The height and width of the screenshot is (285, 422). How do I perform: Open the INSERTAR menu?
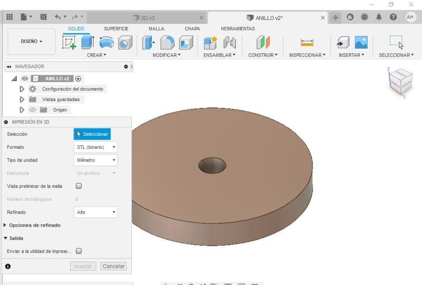pos(351,55)
